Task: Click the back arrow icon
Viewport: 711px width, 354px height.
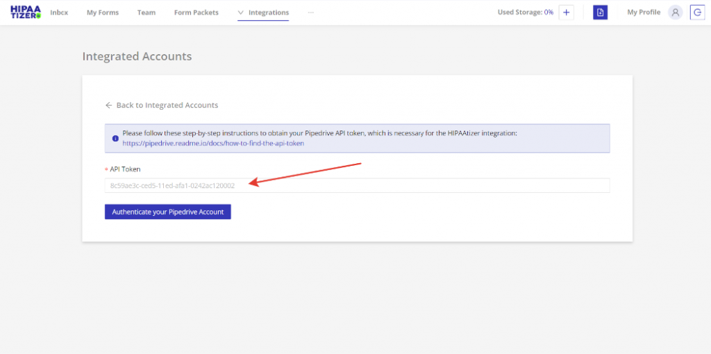Action: click(108, 105)
